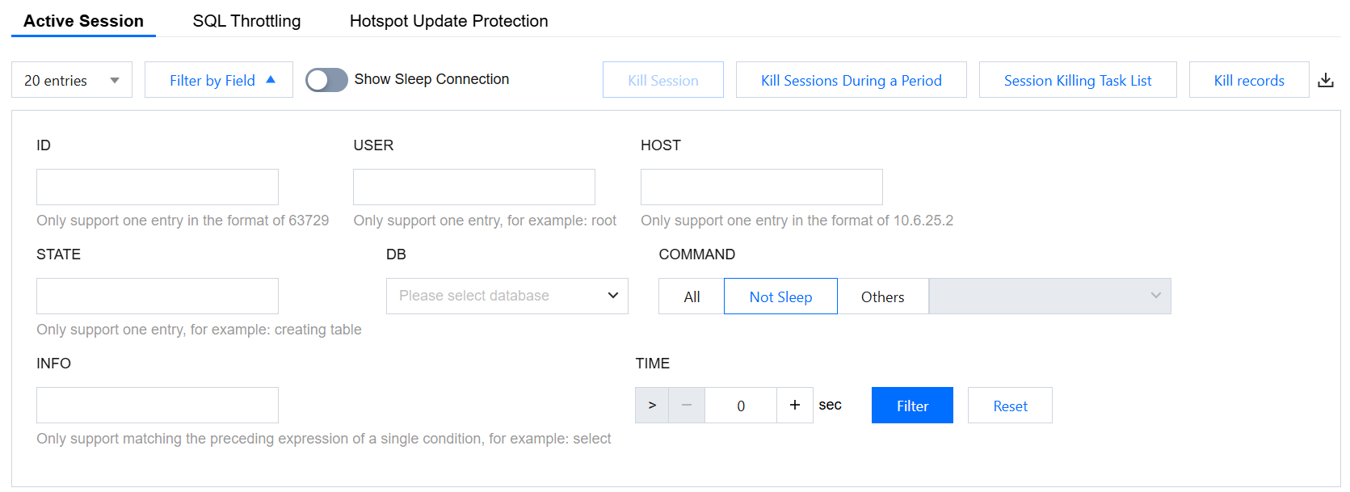The width and height of the screenshot is (1350, 492).
Task: Click the minus icon to decrease time
Action: click(x=687, y=406)
